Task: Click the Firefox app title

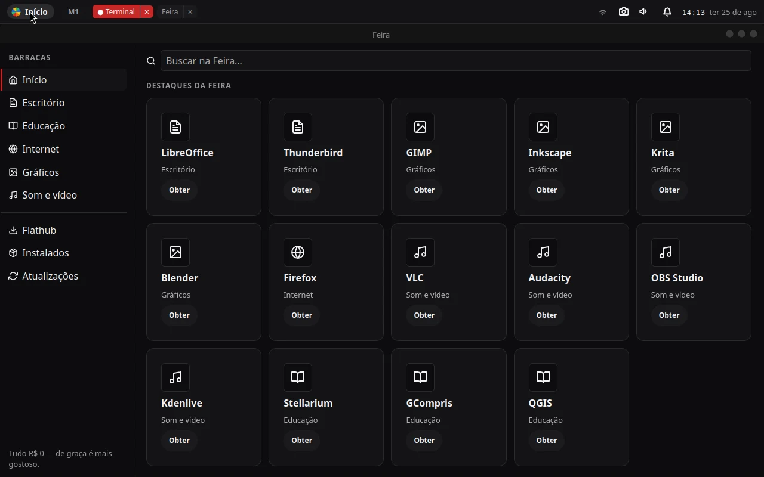Action: (x=300, y=278)
